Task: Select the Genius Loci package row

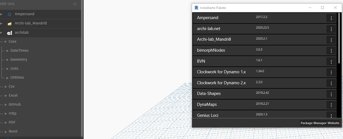Action: [265, 114]
